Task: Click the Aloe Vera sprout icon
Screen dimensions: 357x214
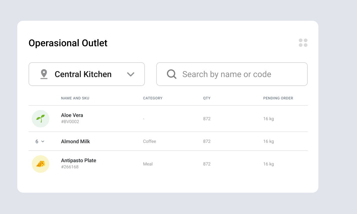Action: [x=40, y=119]
